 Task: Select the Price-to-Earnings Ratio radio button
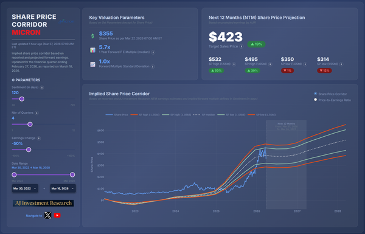(315, 100)
